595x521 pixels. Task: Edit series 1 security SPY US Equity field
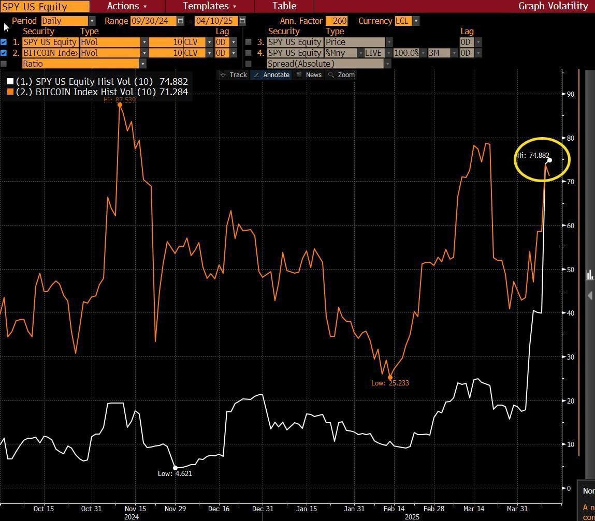50,42
